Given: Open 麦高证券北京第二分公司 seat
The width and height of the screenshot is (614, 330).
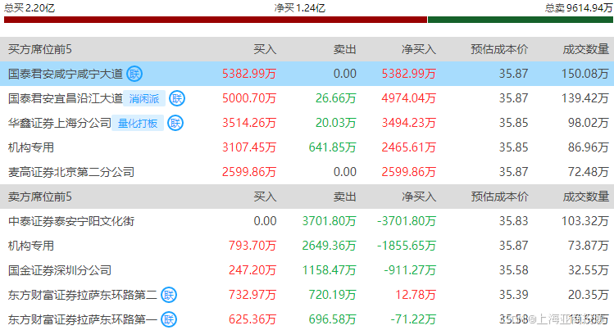Looking at the screenshot, I should 71,172.
